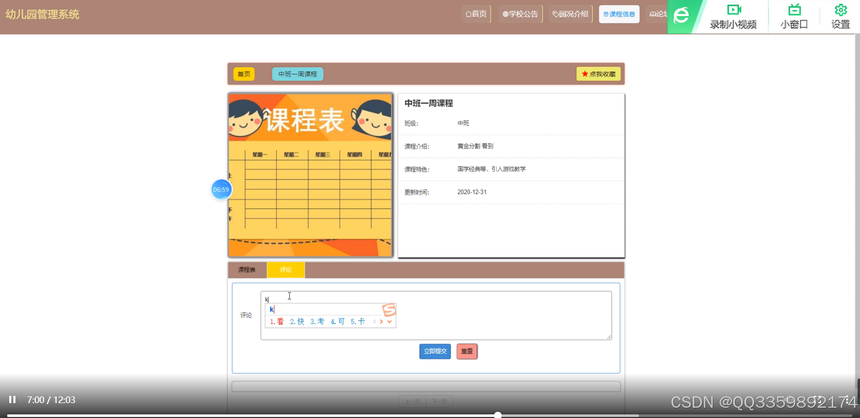
Task: Choose IME candidate 1.看
Action: 277,321
